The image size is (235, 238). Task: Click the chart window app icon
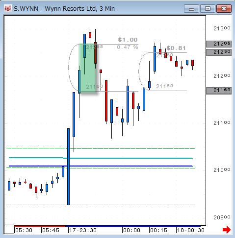[x=8, y=8]
